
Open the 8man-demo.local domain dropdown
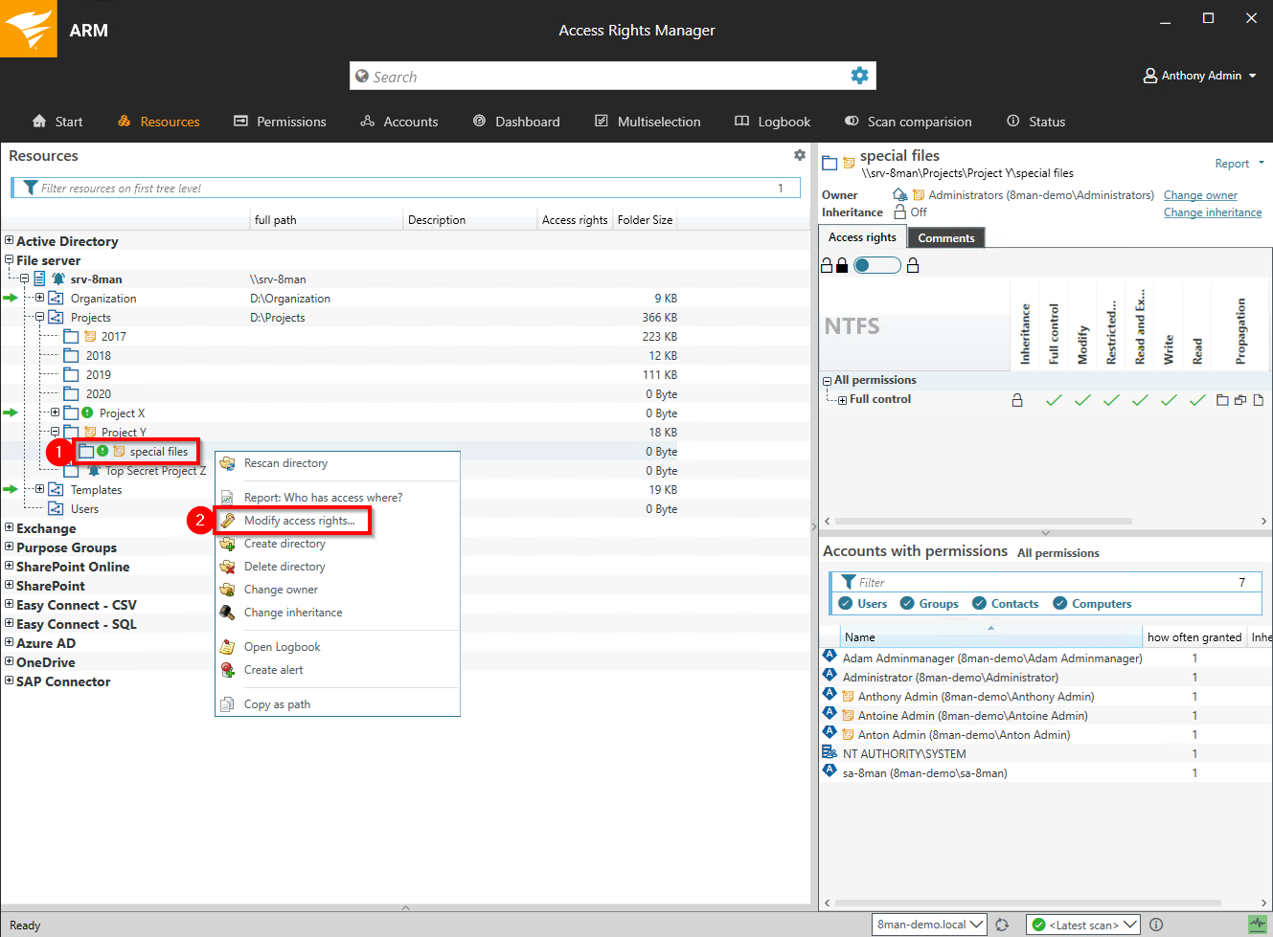(930, 925)
